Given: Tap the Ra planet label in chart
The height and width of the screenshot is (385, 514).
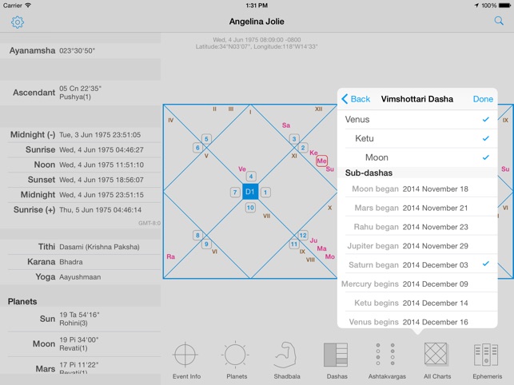Looking at the screenshot, I should coord(170,256).
